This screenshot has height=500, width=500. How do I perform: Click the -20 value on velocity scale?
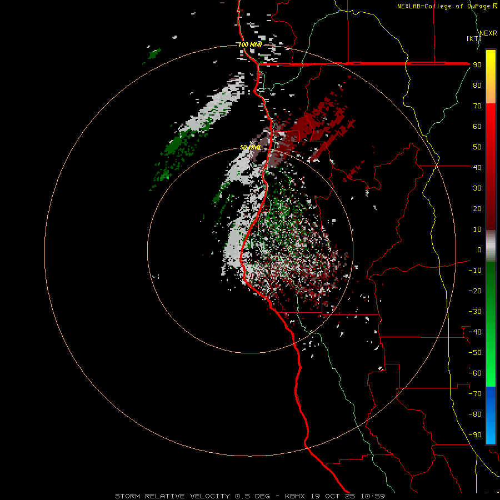[475, 291]
